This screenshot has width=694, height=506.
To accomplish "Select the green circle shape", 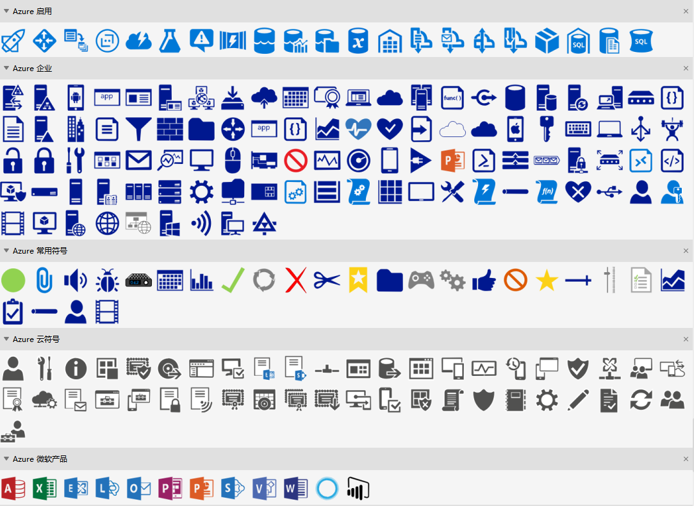I will pyautogui.click(x=13, y=281).
